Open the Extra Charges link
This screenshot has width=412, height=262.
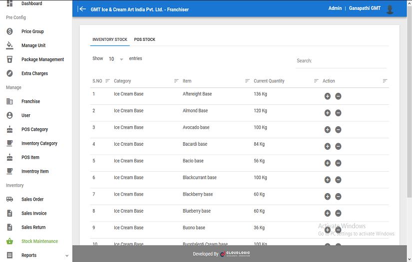click(34, 73)
